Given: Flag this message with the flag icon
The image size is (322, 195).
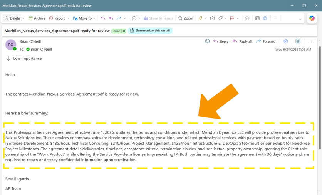Looking at the screenshot, I should [232, 18].
